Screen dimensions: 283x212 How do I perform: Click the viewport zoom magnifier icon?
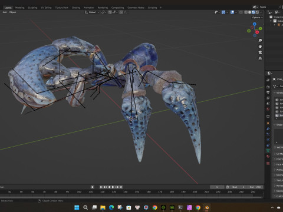(x=260, y=41)
